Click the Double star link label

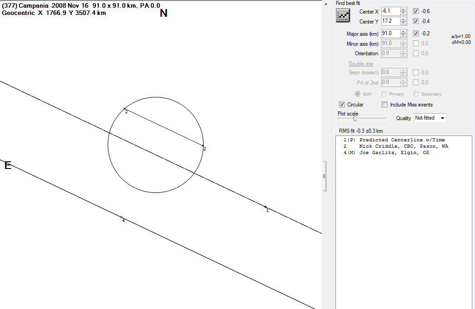coord(361,64)
